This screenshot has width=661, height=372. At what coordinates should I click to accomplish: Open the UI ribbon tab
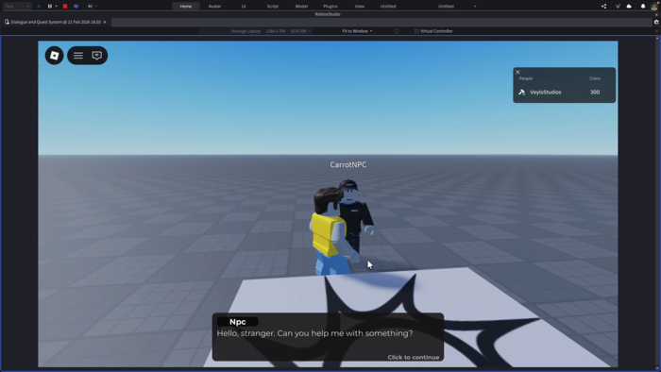(244, 7)
